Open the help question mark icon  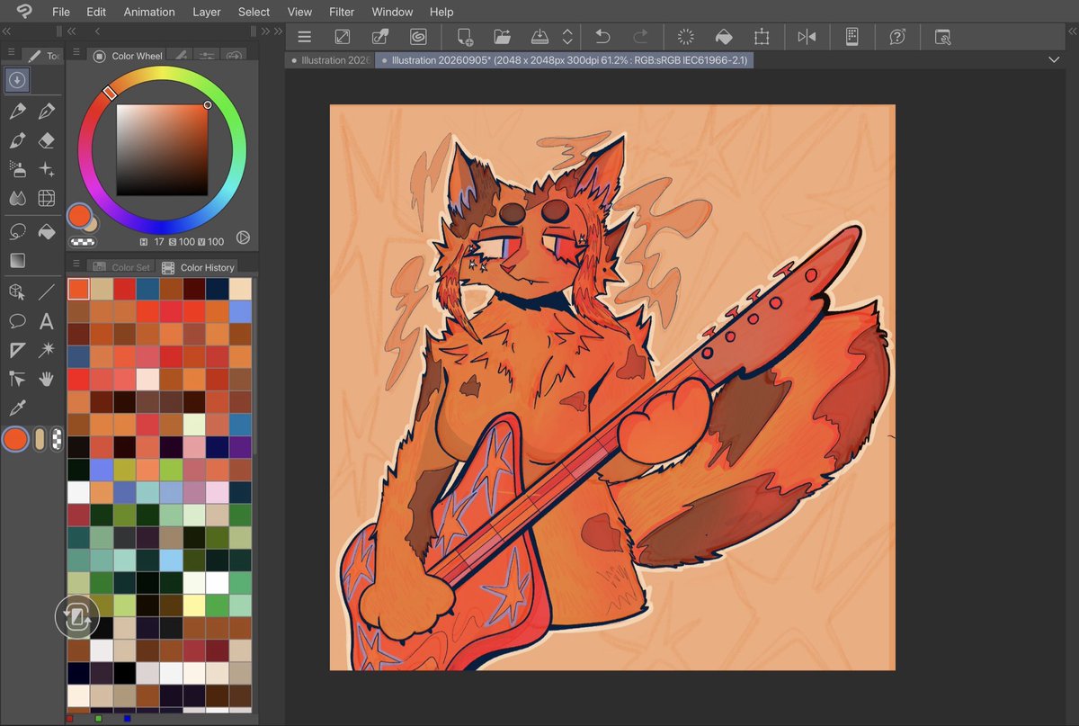pos(896,37)
